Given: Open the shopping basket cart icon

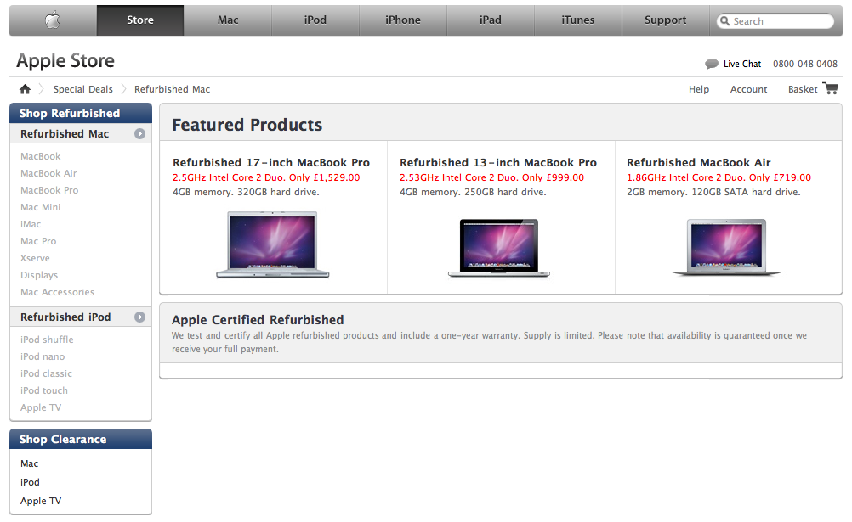Looking at the screenshot, I should coord(830,88).
